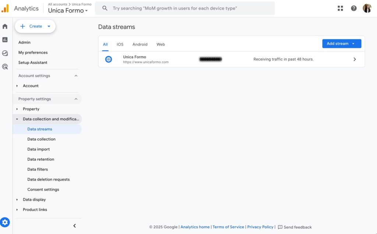Open Reports icon in left rail
Viewport: 377px width, 234px height.
point(5,40)
